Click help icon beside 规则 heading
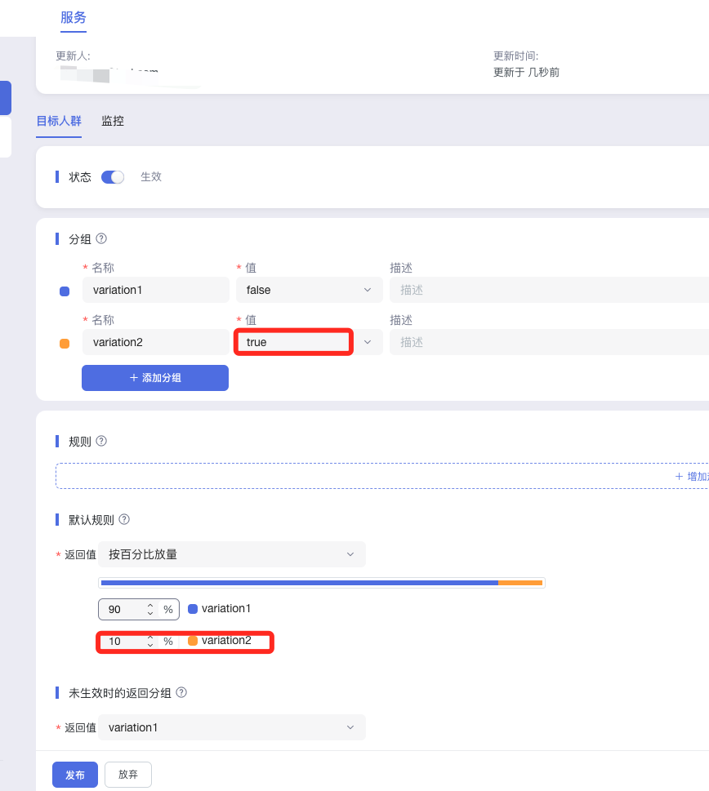 102,442
